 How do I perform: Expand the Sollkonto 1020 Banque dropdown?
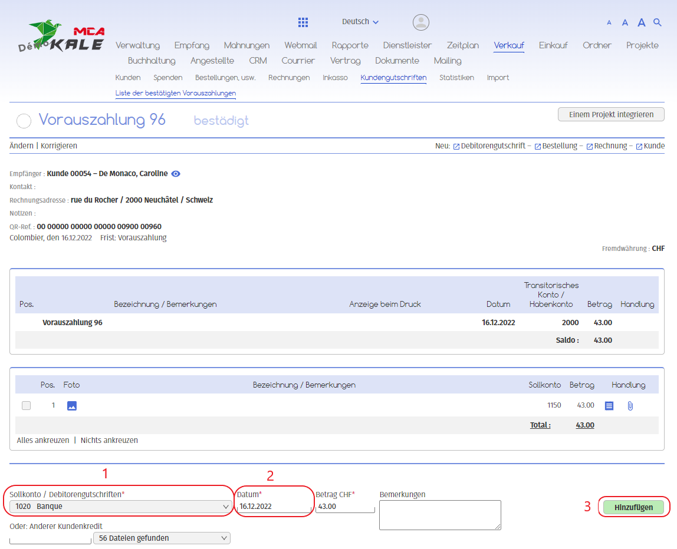tap(120, 507)
